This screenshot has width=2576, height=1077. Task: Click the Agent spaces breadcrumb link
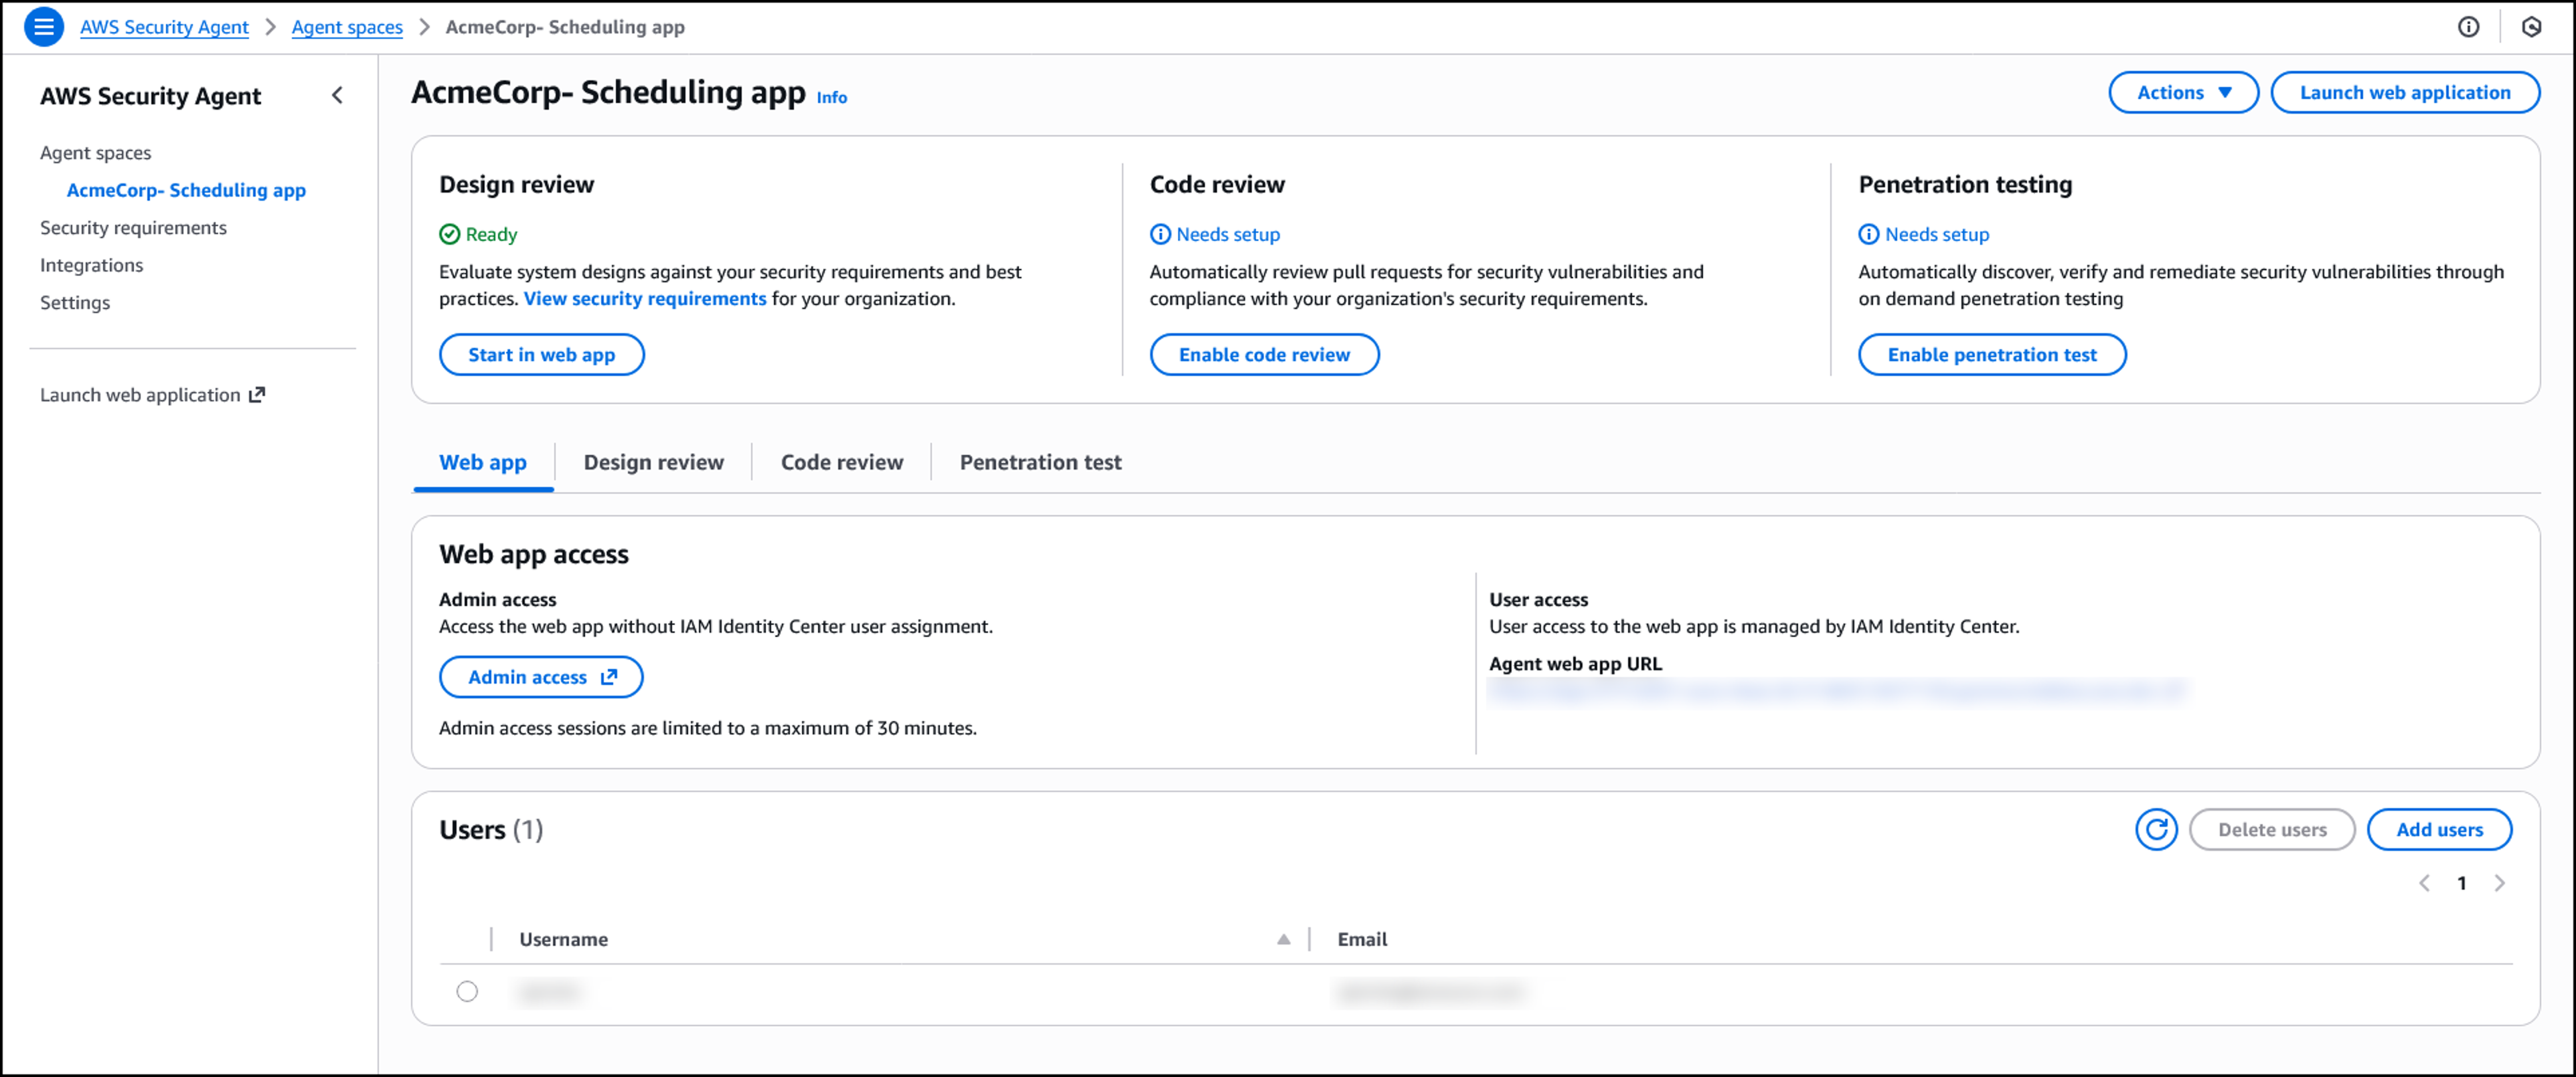point(347,27)
